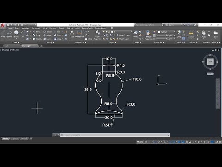Image resolution: width=222 pixels, height=167 pixels.
Task: Click the Move tool
Action: (x=37, y=32)
